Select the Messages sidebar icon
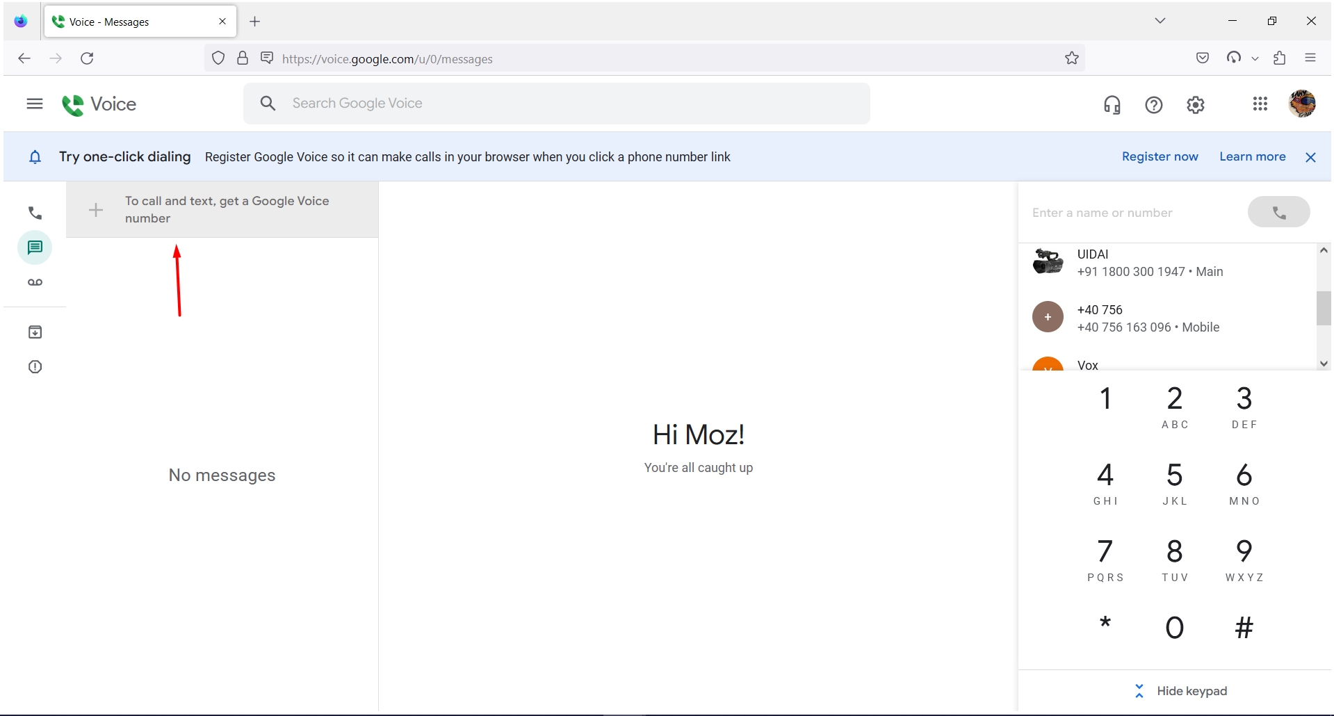This screenshot has width=1334, height=716. (35, 247)
